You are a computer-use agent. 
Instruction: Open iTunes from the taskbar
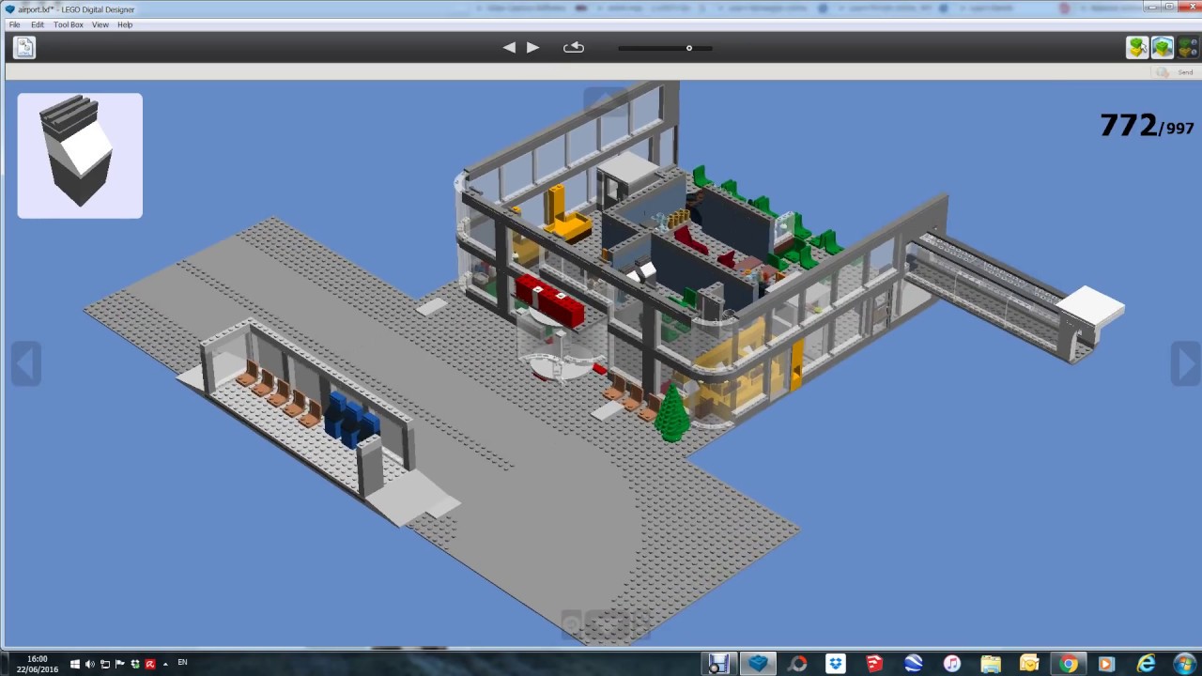pos(951,664)
